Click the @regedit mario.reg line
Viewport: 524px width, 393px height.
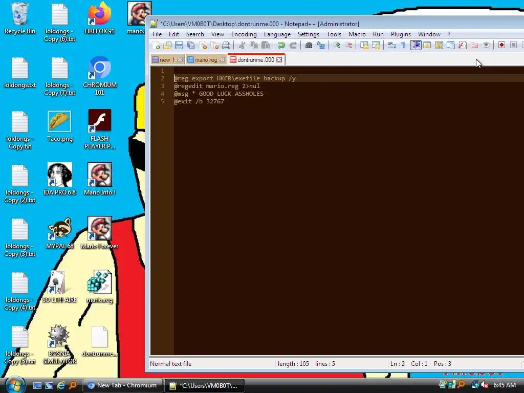216,86
